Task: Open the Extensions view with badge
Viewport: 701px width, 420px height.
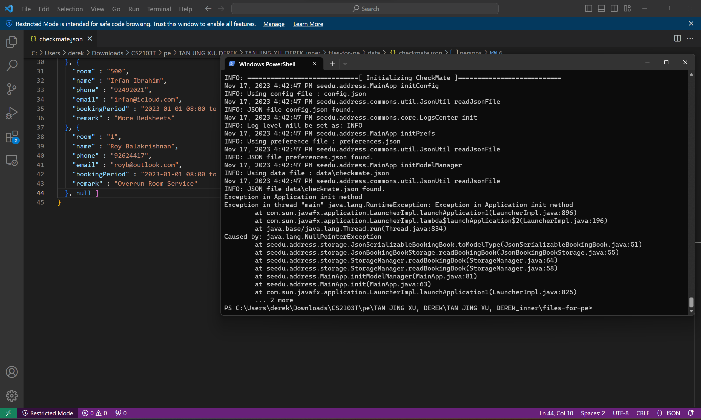Action: [x=12, y=137]
